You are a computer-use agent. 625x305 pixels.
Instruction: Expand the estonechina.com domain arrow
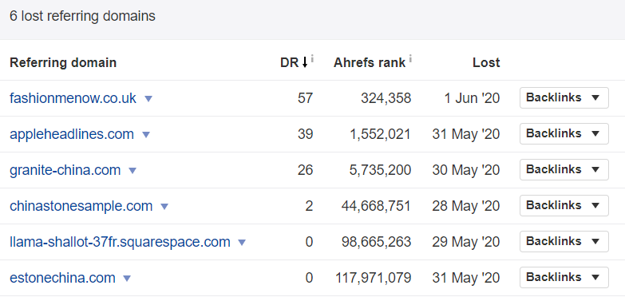pos(127,279)
